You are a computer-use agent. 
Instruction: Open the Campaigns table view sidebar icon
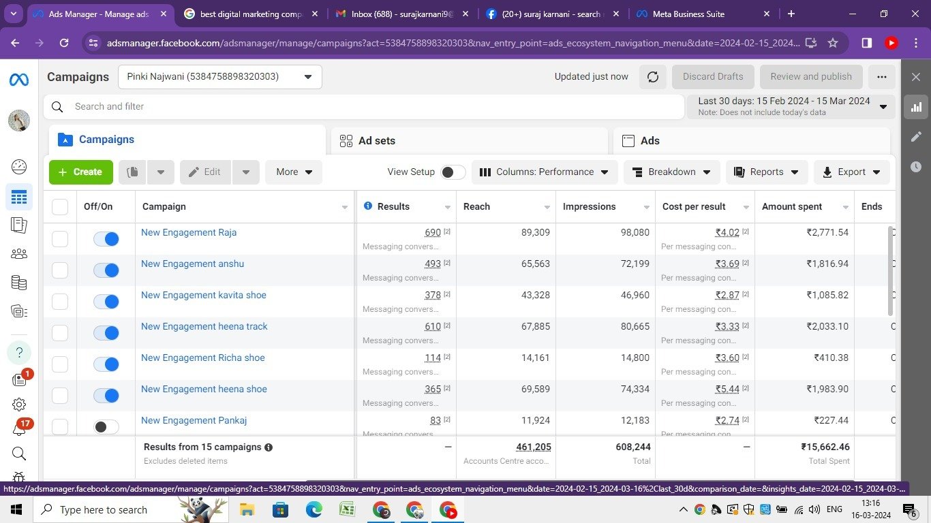(x=19, y=197)
